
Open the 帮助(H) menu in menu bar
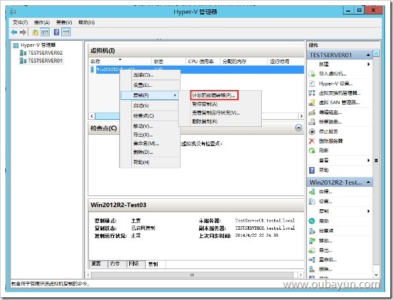click(86, 22)
